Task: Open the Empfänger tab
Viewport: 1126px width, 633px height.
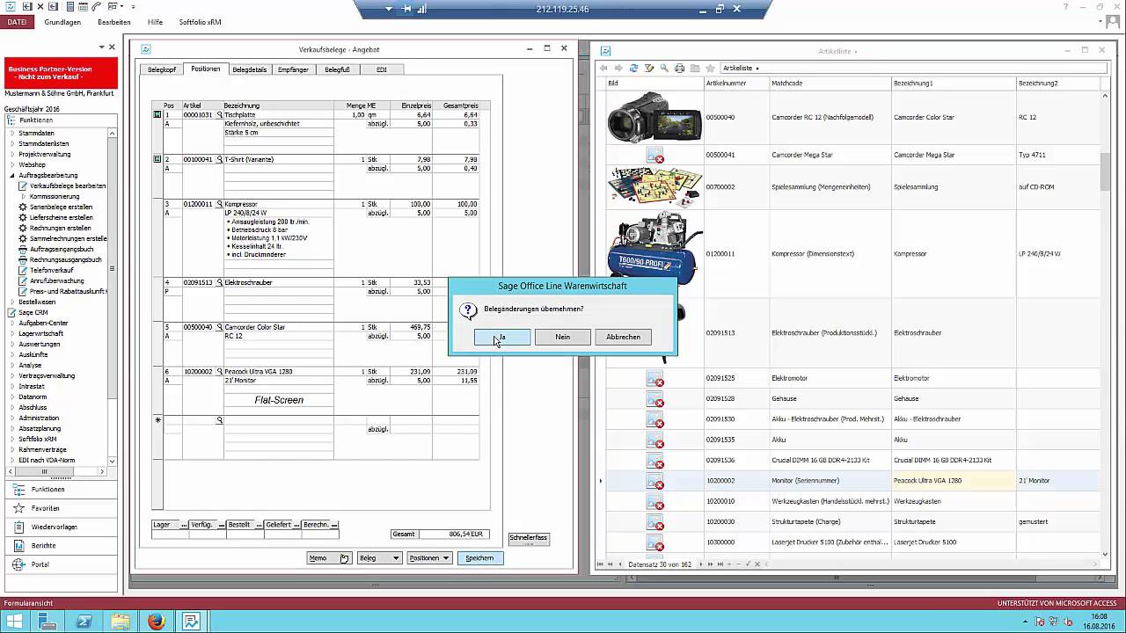Action: point(293,69)
